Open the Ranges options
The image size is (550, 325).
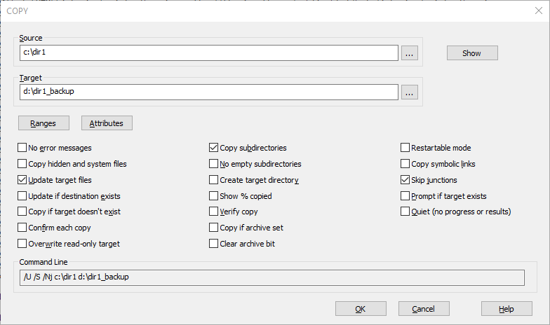[43, 123]
